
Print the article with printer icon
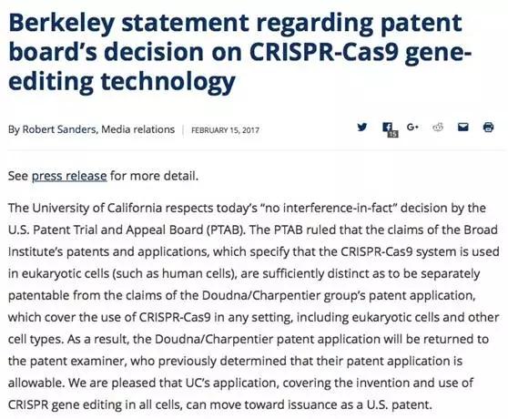(488, 127)
